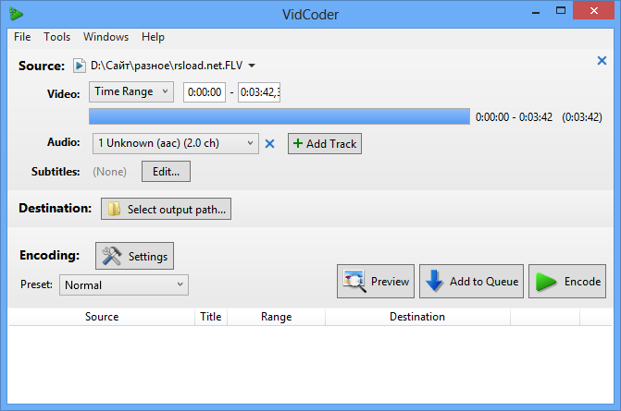The height and width of the screenshot is (411, 621).
Task: Expand the source file dropdown arrow
Action: pos(252,66)
